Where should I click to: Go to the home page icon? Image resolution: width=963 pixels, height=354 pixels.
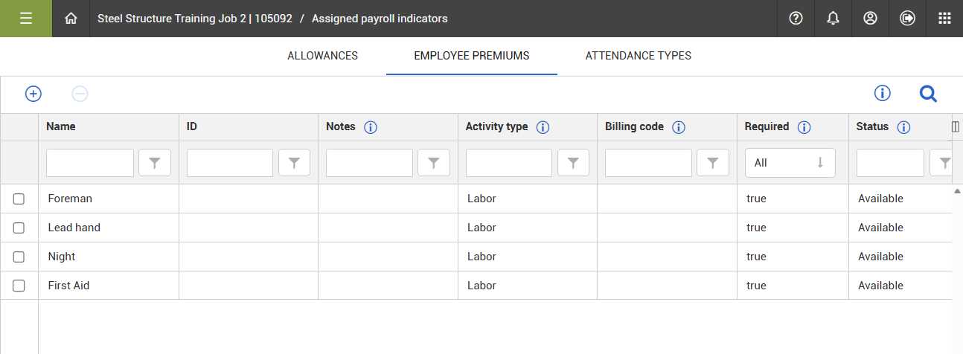[x=71, y=19]
